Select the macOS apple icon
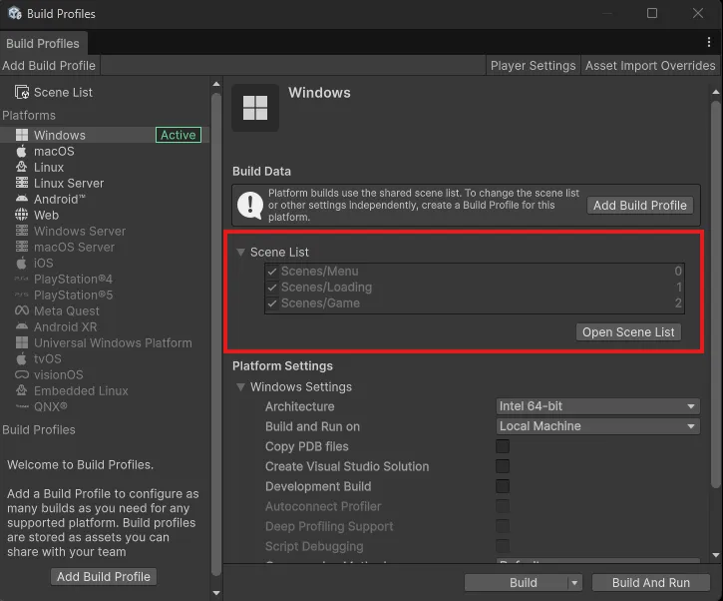This screenshot has height=601, width=723. (x=22, y=151)
